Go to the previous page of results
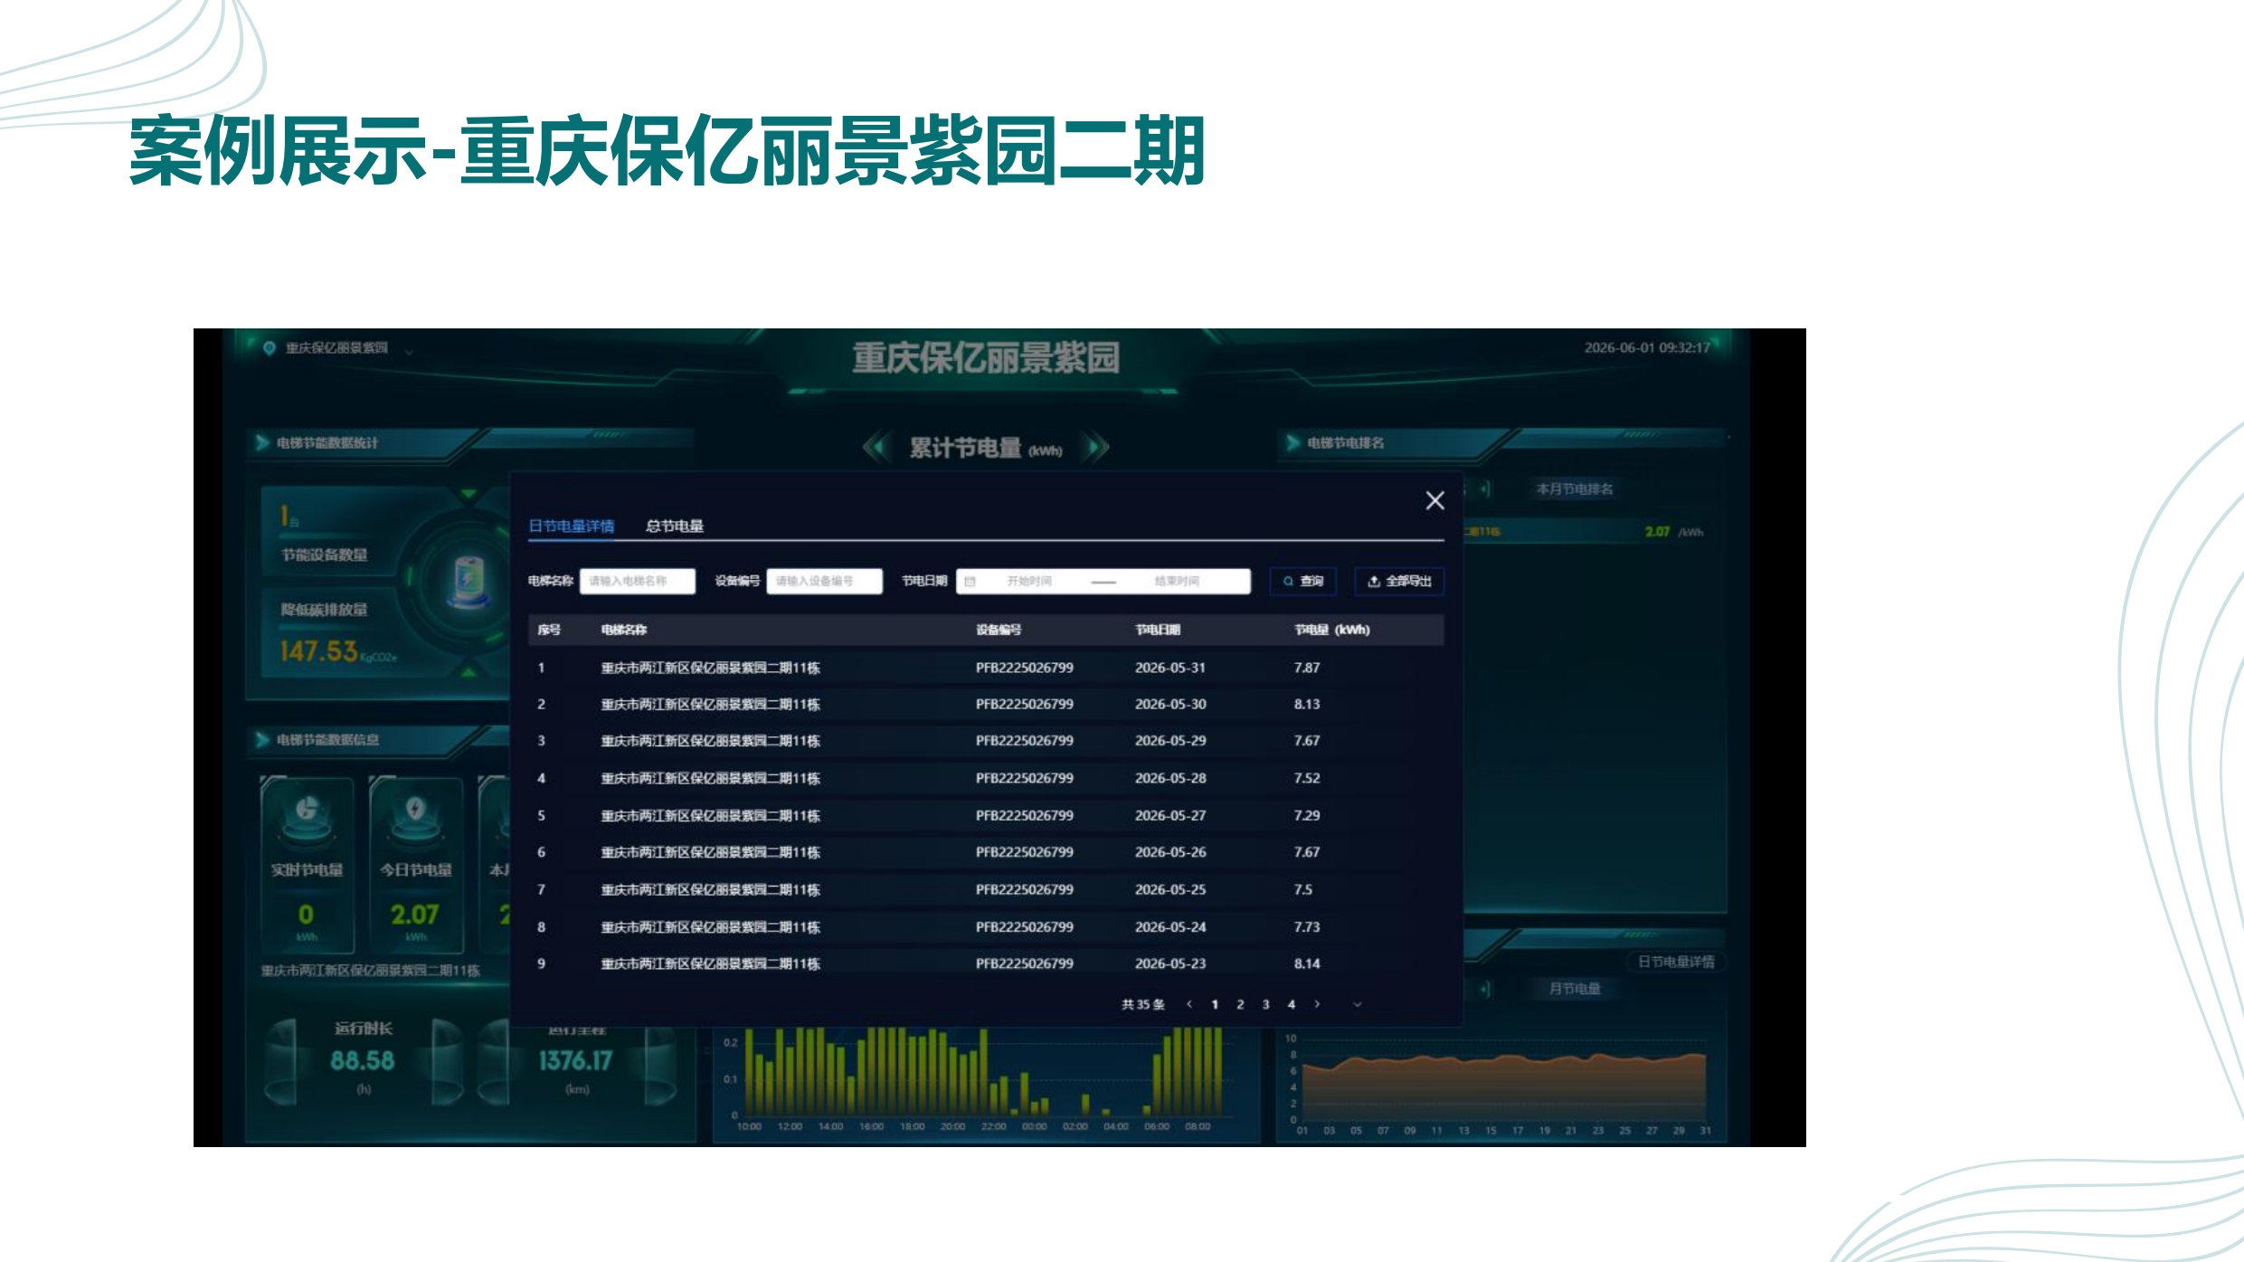2244x1262 pixels. tap(1189, 1004)
